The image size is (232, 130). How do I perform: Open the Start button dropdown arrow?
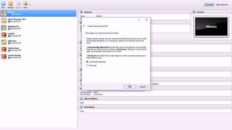(30, 5)
